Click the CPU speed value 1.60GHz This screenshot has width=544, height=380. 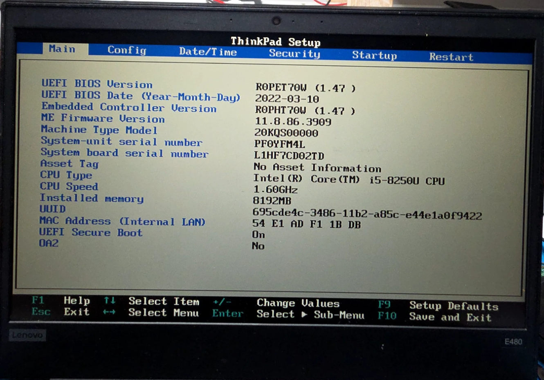pyautogui.click(x=275, y=190)
